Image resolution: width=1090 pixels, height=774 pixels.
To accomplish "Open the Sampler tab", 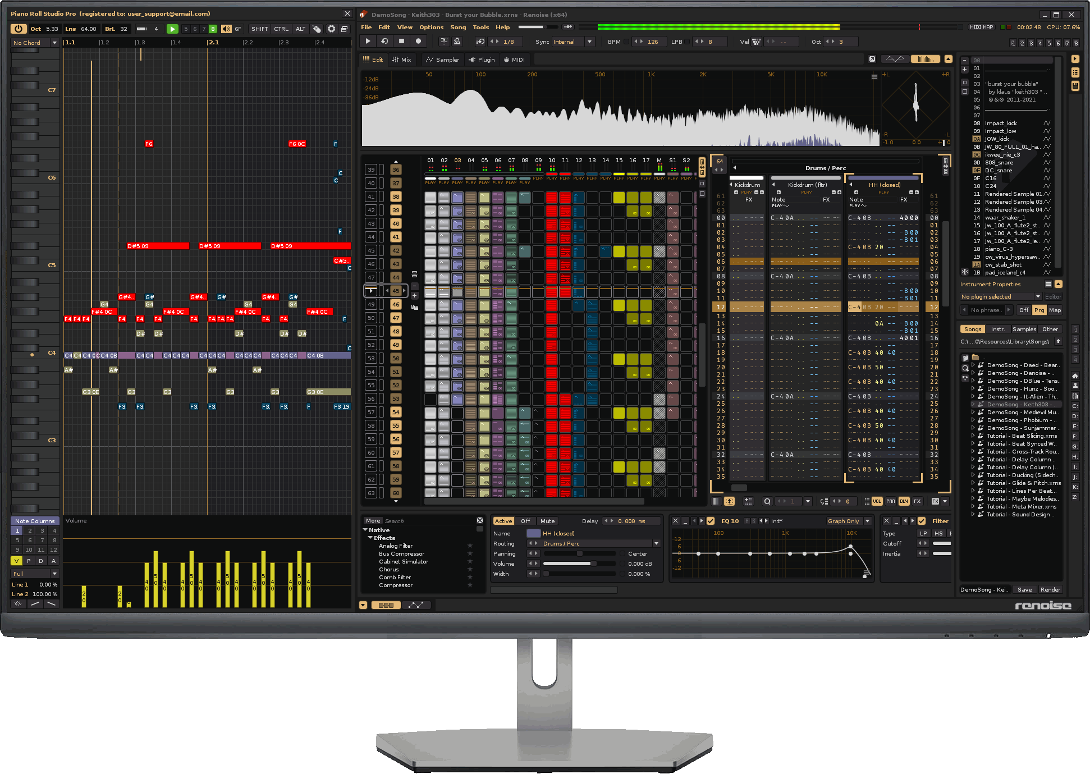I will click(x=442, y=59).
